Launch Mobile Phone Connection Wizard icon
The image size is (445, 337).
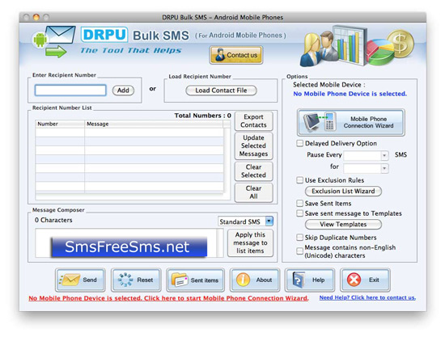[320, 122]
